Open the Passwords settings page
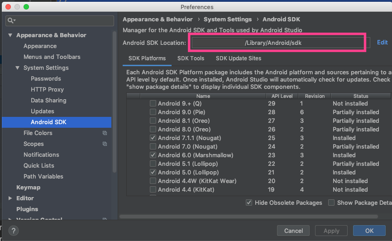 coord(46,78)
